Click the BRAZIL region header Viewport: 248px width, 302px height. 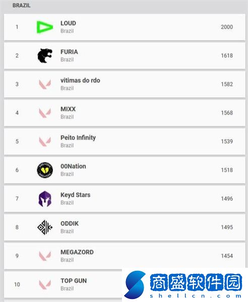[21, 6]
